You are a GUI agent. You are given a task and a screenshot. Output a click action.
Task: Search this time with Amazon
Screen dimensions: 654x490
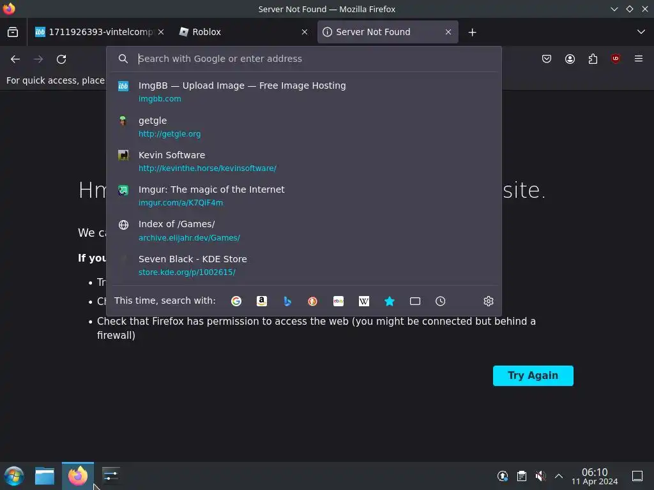click(x=261, y=301)
